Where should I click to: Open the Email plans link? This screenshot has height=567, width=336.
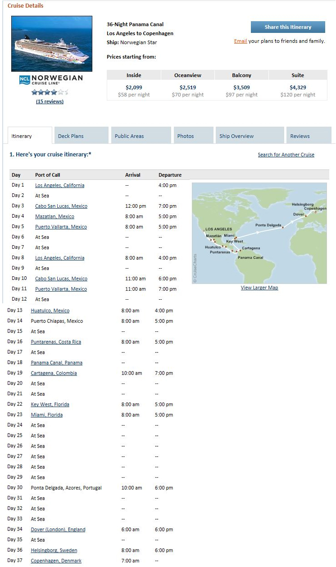pos(241,41)
